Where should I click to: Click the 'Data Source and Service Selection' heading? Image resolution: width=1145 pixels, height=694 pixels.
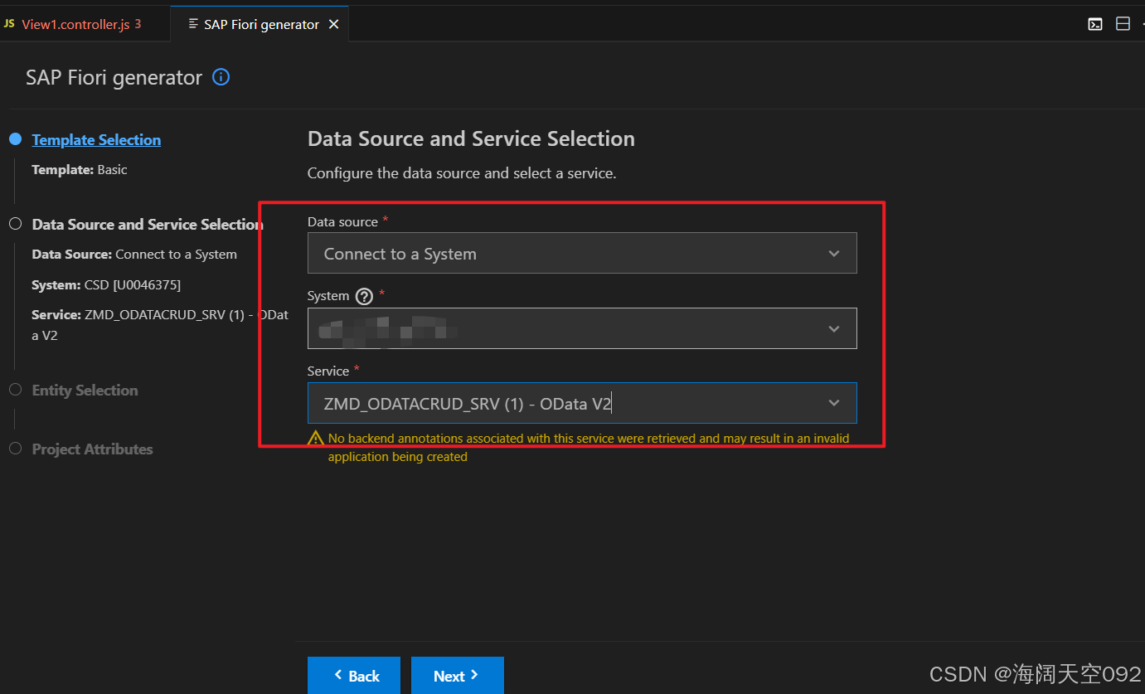point(471,138)
